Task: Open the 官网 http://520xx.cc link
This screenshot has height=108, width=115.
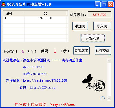Action: [42, 87]
